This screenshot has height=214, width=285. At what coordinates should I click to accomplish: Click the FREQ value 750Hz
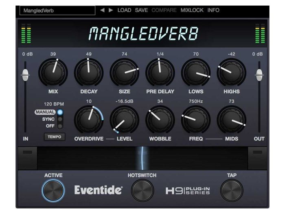click(x=196, y=101)
